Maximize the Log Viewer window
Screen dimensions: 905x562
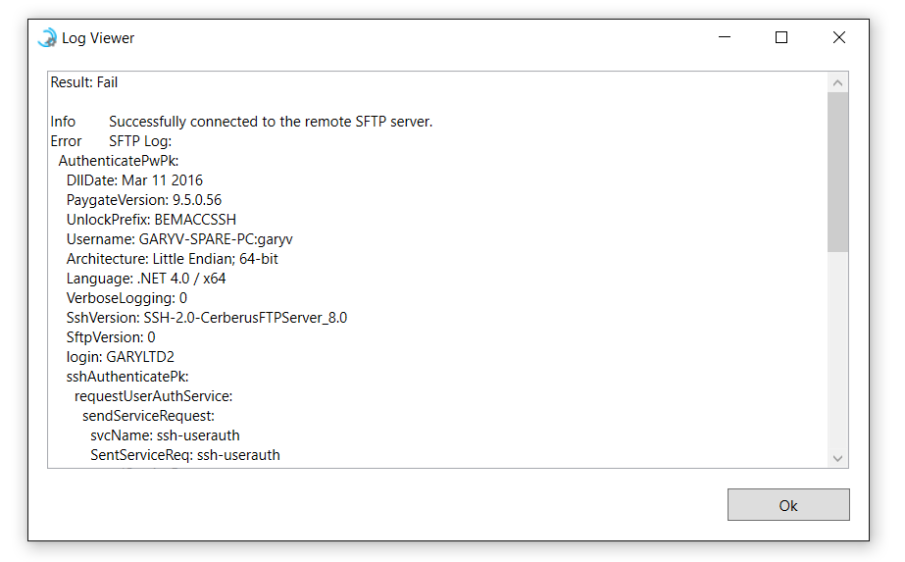[x=780, y=37]
